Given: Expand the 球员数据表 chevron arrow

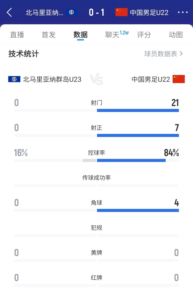Looking at the screenshot, I should pos(181,54).
